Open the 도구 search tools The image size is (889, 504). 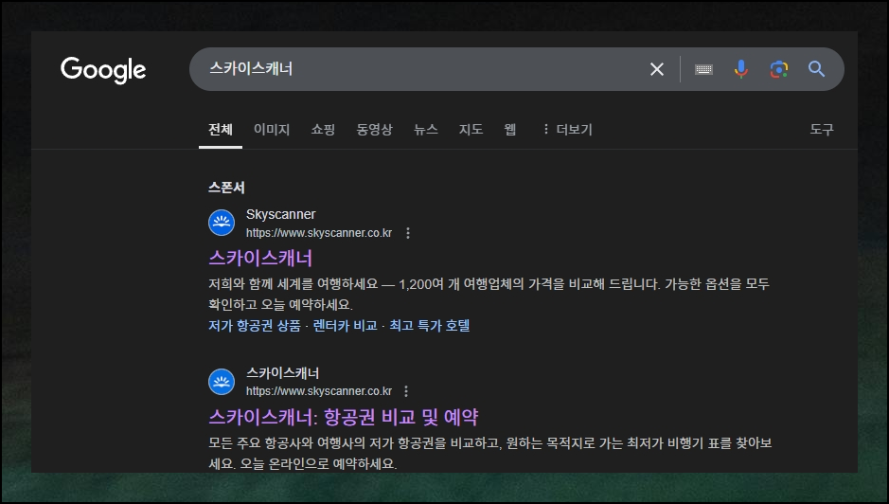tap(822, 130)
